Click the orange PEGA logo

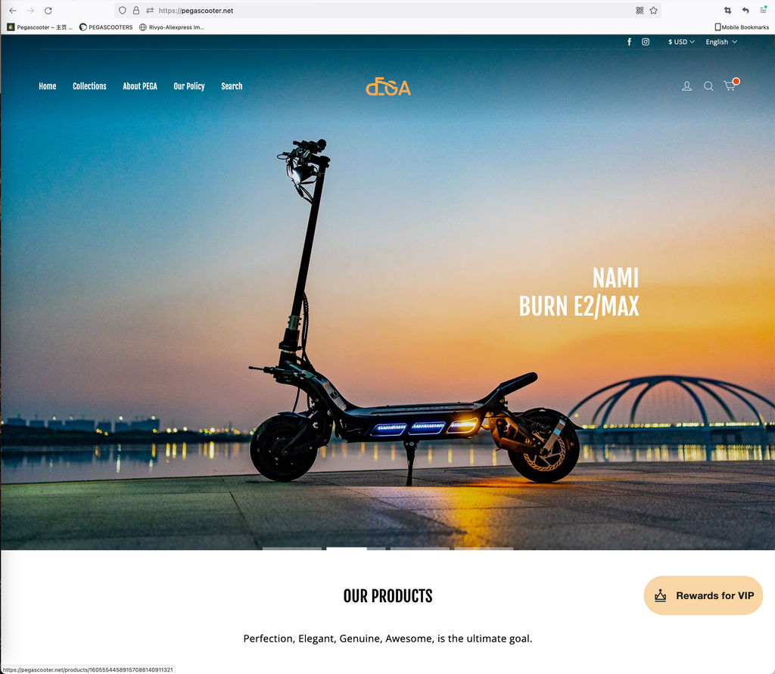tap(387, 88)
